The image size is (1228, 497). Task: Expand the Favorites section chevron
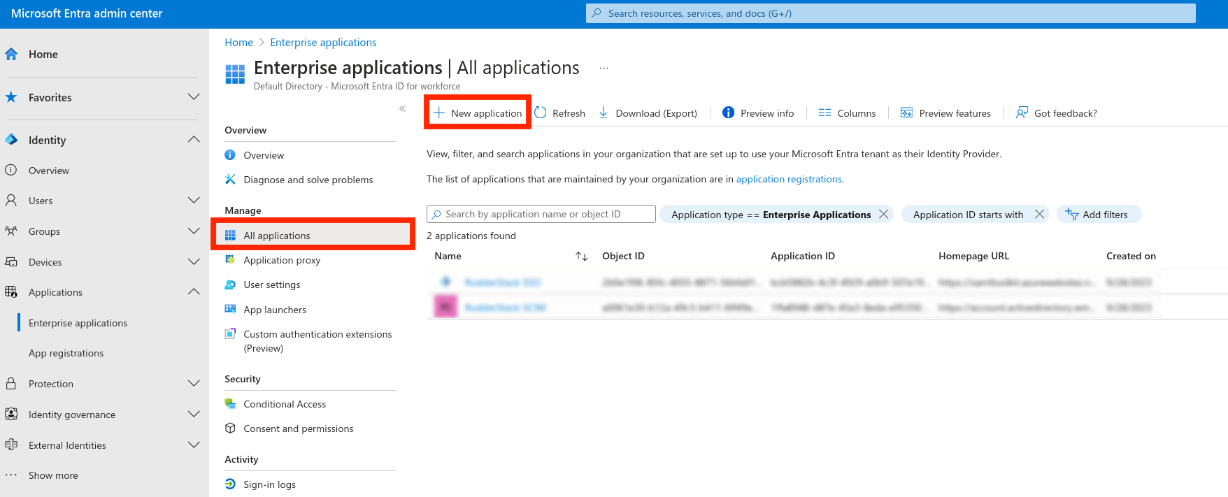pos(194,97)
